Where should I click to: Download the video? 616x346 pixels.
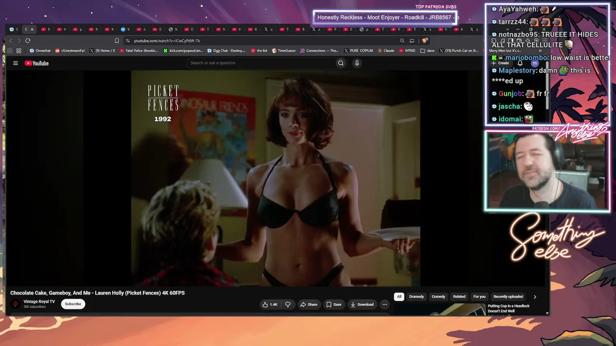(x=362, y=304)
